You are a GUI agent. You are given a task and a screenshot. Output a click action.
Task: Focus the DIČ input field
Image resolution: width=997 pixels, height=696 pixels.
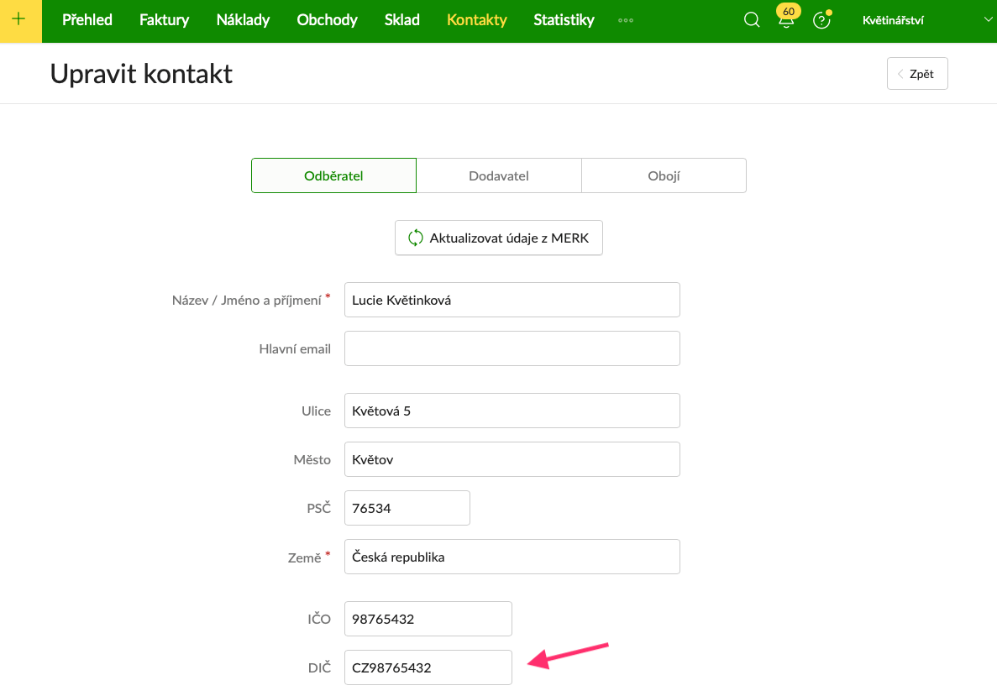click(x=428, y=667)
